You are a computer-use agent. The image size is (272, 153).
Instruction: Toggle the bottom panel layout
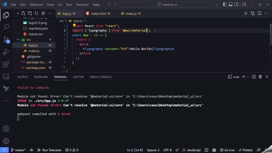tap(230, 5)
